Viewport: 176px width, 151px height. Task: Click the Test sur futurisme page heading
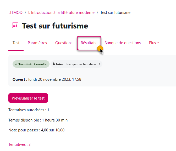click(55, 26)
